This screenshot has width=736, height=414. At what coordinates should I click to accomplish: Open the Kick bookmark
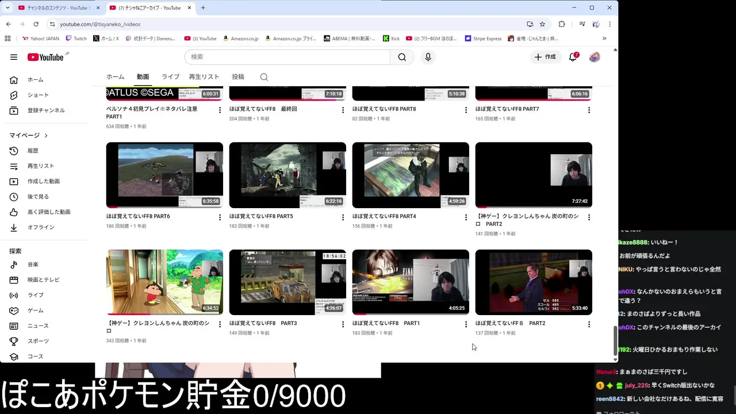pos(391,39)
